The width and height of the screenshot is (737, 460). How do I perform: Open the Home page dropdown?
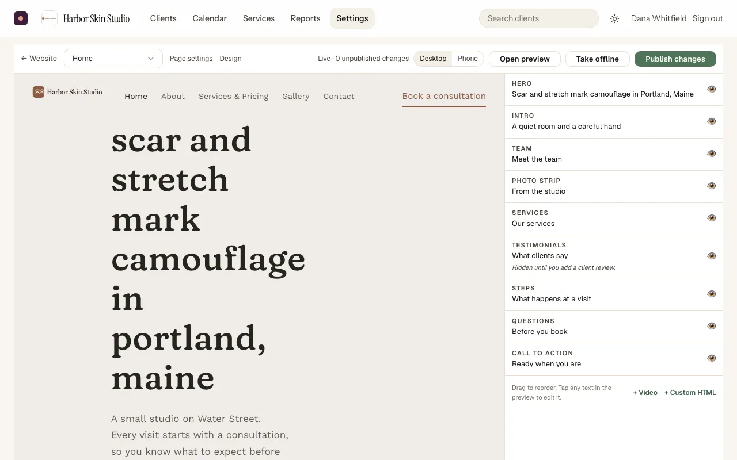pos(113,59)
